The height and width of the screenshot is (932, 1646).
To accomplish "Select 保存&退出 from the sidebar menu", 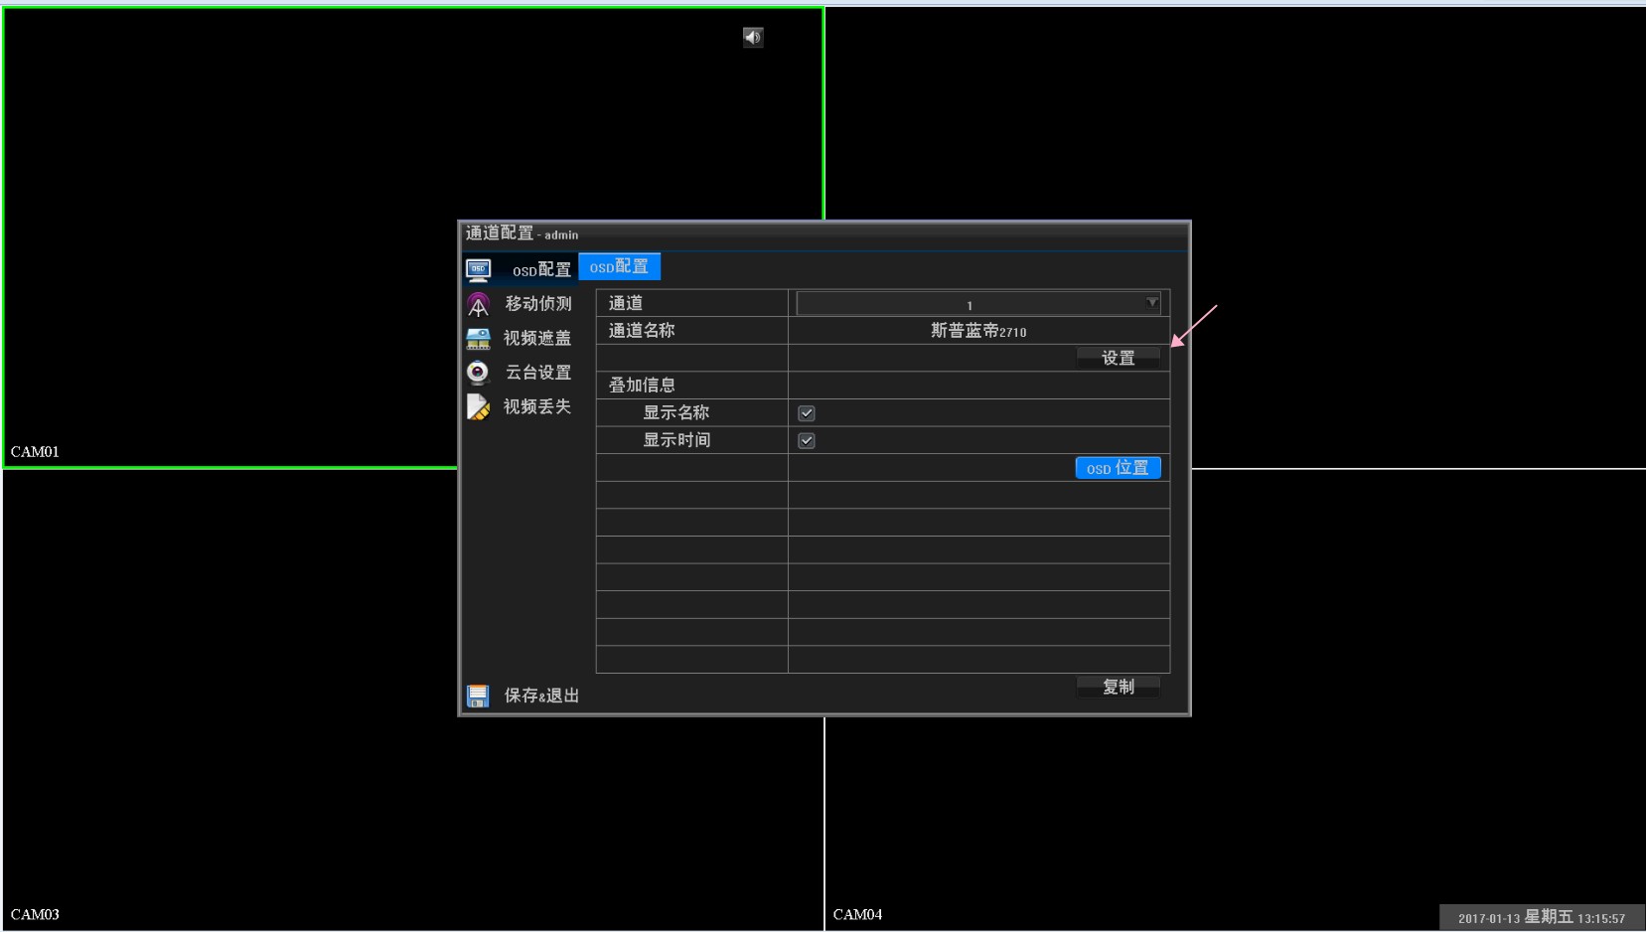I will coord(543,696).
